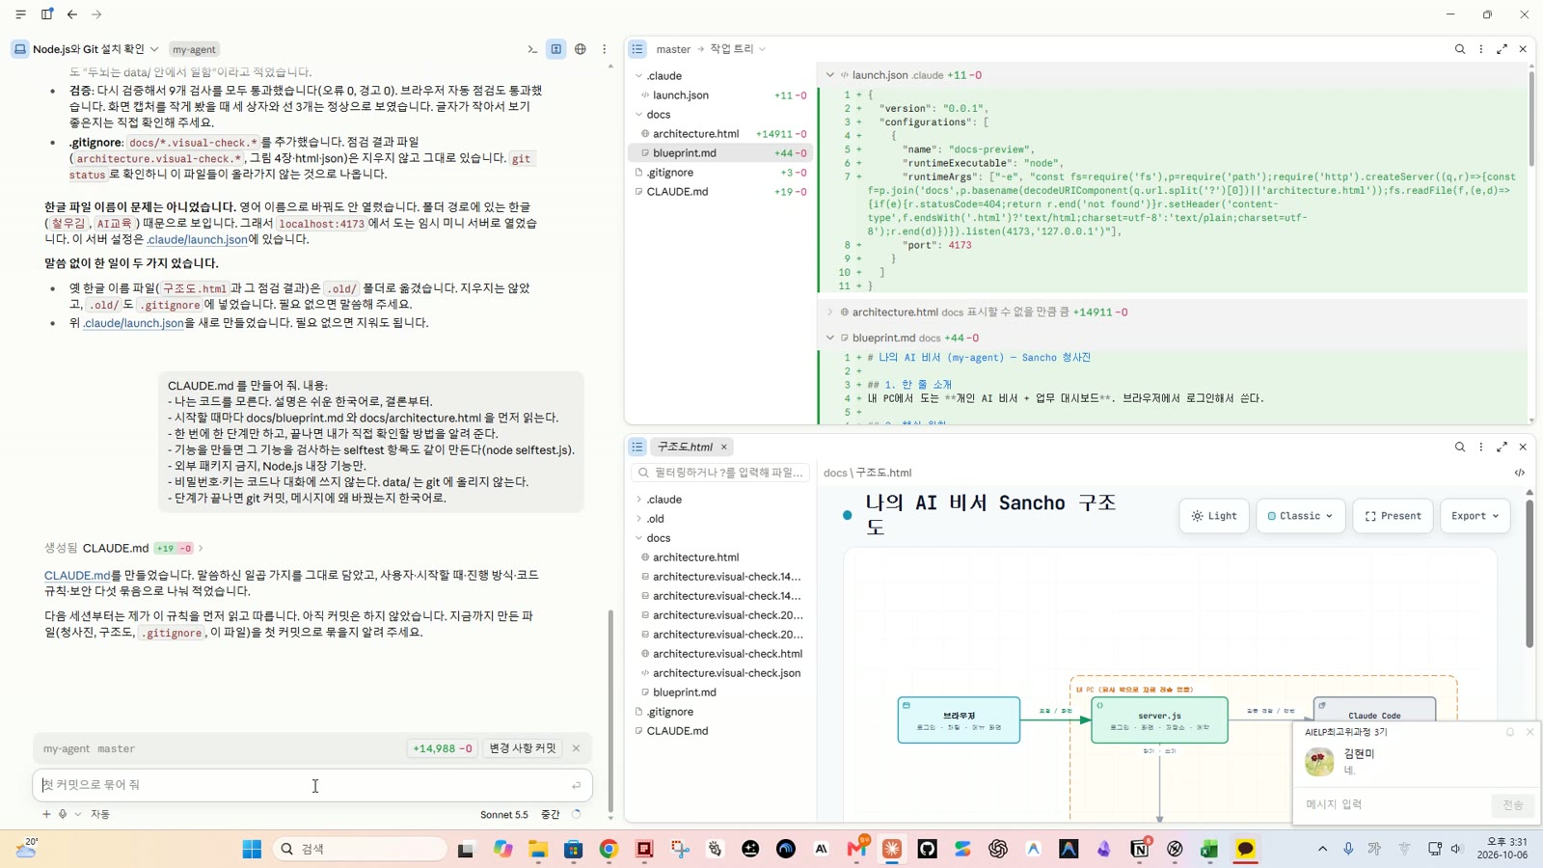Open KakaoTalk from the taskbar

coord(1245,849)
